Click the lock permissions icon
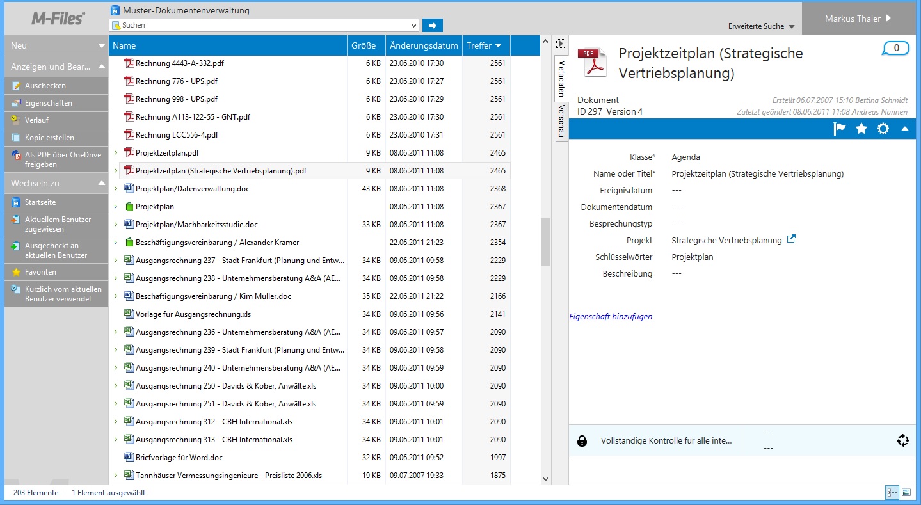This screenshot has width=921, height=505. (x=582, y=441)
